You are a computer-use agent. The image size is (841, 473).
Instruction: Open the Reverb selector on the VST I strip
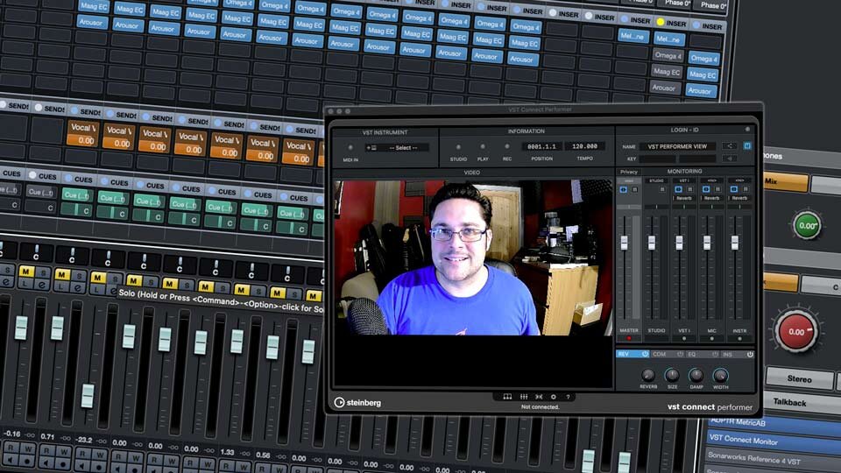[684, 199]
